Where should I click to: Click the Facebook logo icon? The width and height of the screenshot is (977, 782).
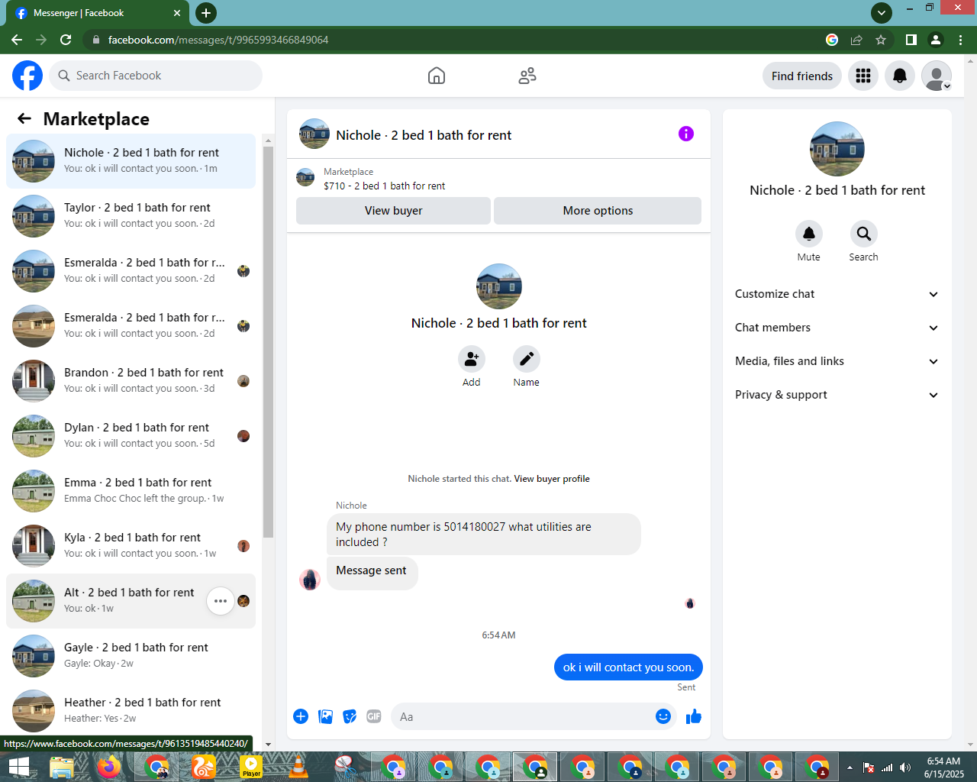27,76
